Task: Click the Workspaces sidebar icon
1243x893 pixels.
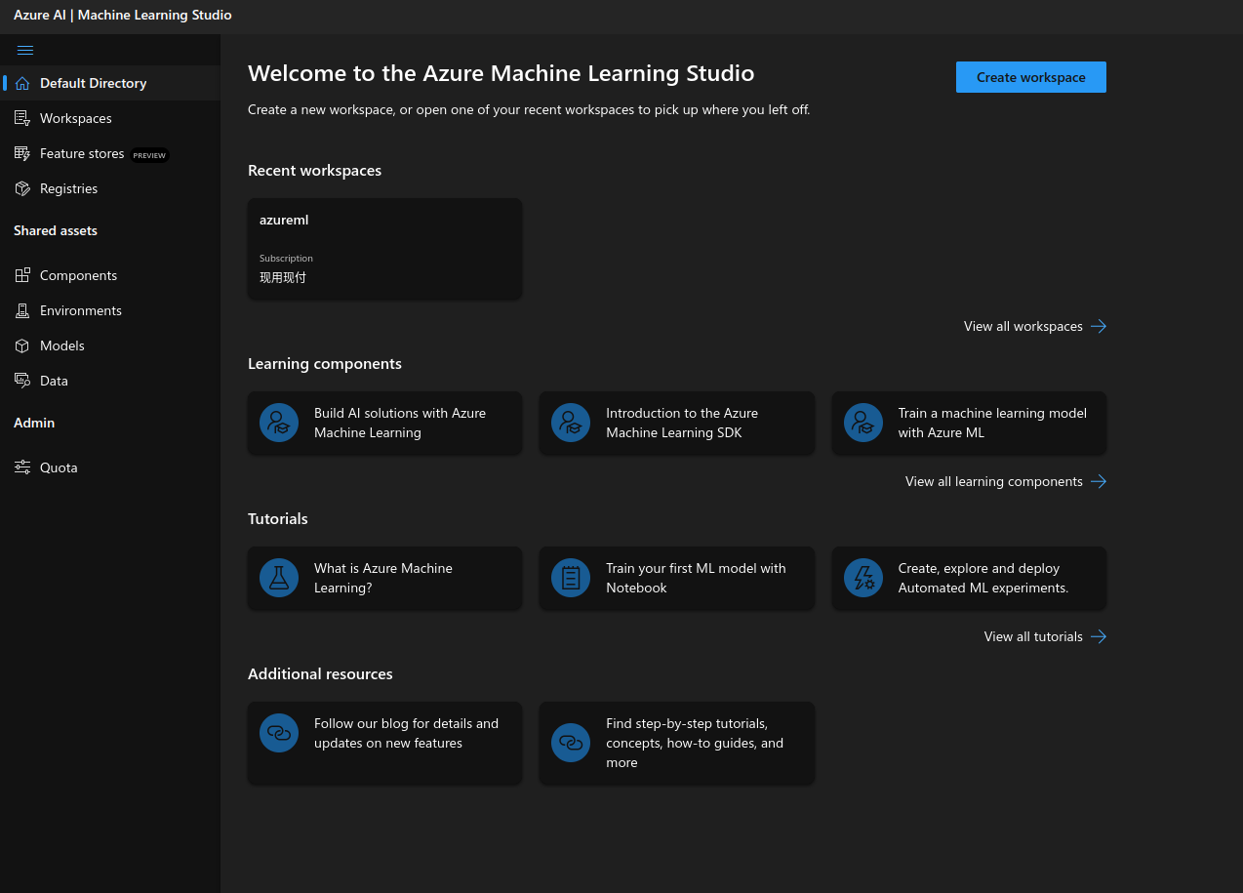Action: pyautogui.click(x=22, y=118)
